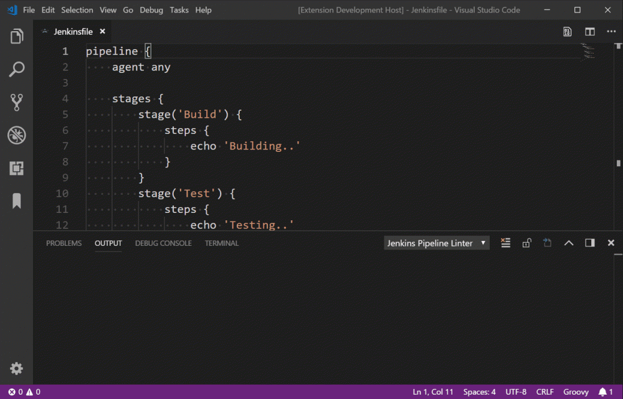Open the Extensions view icon

point(16,167)
